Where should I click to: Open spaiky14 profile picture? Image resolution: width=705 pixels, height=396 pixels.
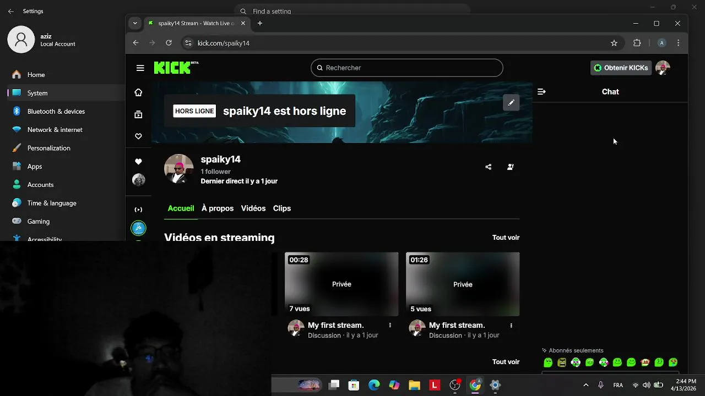[179, 168]
